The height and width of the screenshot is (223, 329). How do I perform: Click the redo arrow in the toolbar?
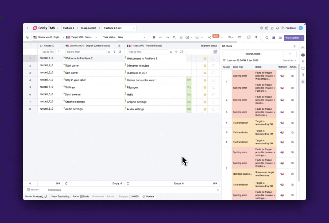click(168, 37)
